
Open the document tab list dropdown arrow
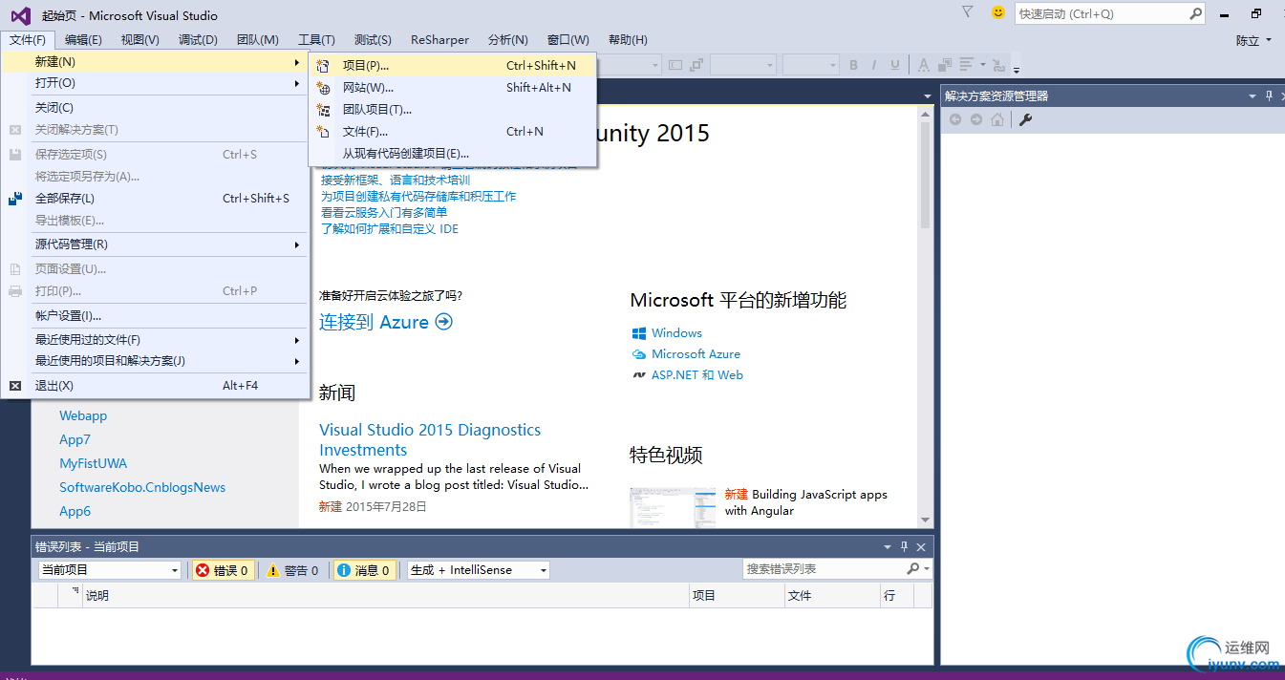(x=927, y=96)
